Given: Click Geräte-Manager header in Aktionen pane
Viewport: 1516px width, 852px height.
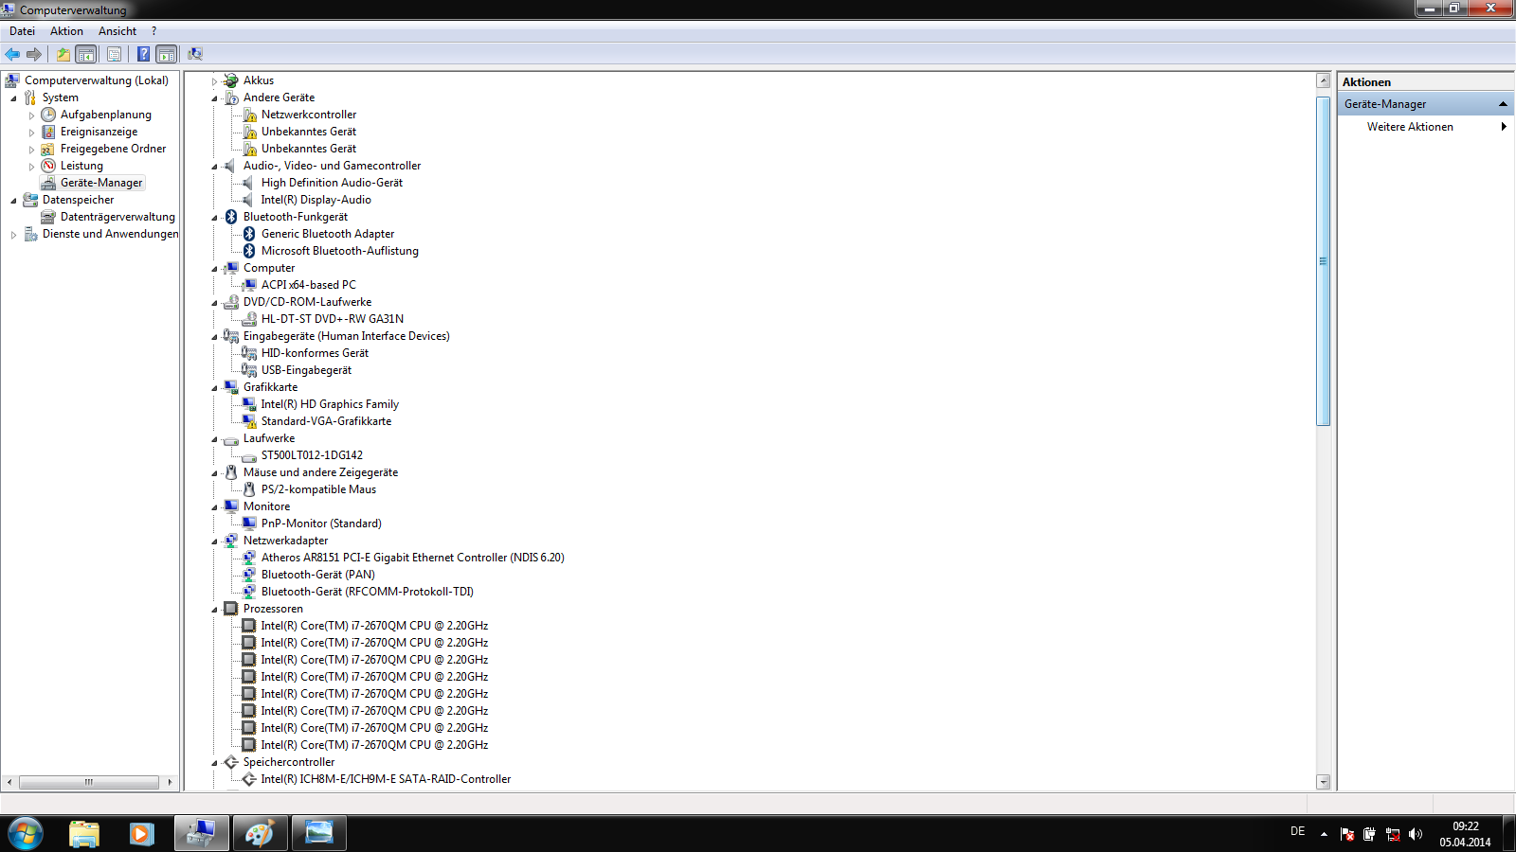Looking at the screenshot, I should (x=1425, y=104).
